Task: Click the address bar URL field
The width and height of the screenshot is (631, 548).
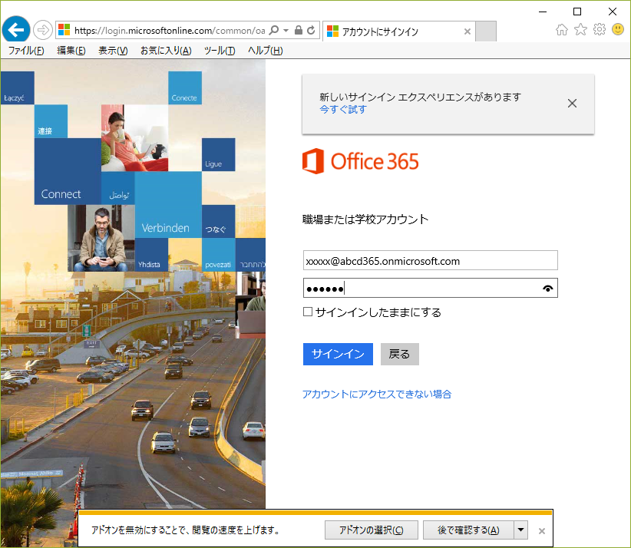Action: click(x=170, y=31)
